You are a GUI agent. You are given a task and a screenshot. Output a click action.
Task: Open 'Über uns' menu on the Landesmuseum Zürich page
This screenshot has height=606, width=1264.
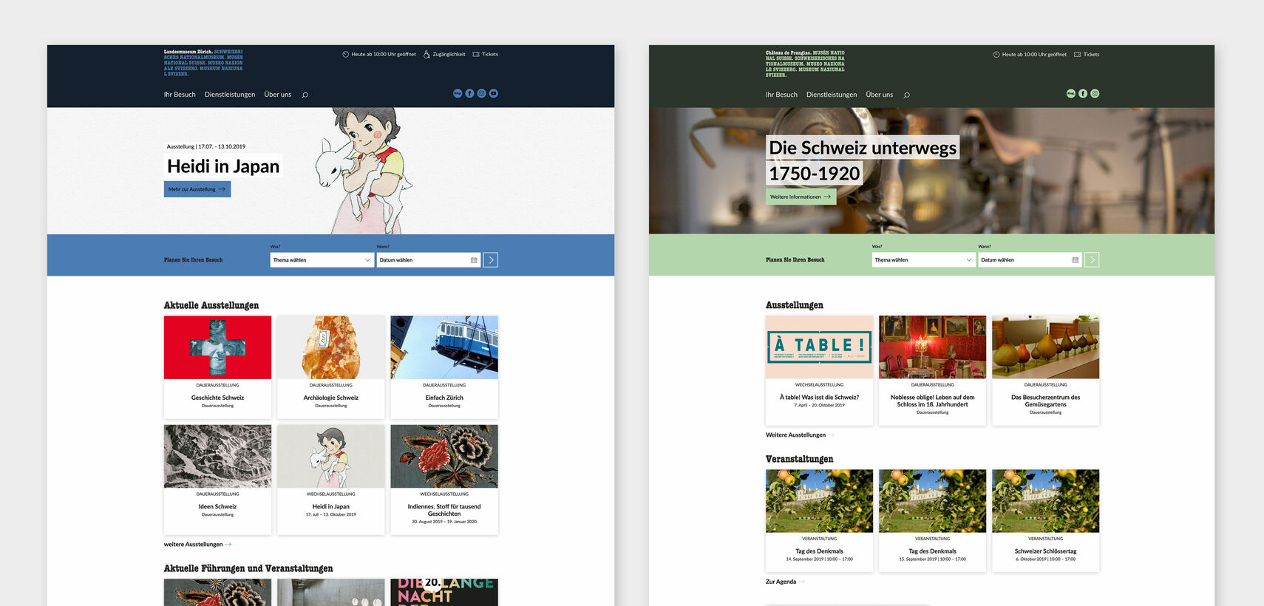[278, 95]
